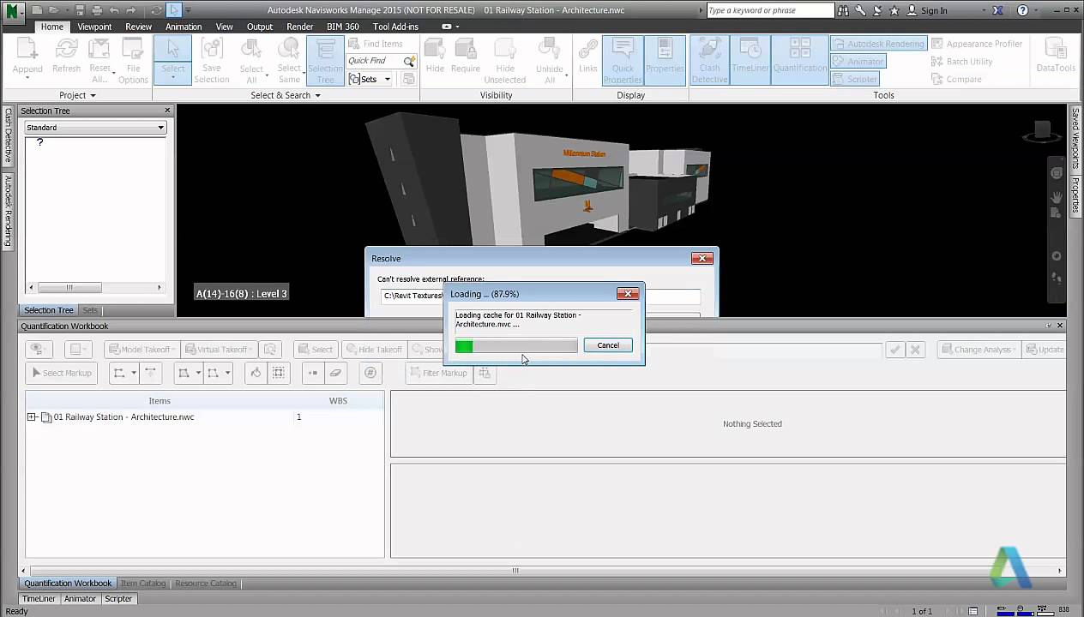Screen dimensions: 1084x617
Task: Click the ViewCube in the 3D view
Action: pyautogui.click(x=1043, y=131)
